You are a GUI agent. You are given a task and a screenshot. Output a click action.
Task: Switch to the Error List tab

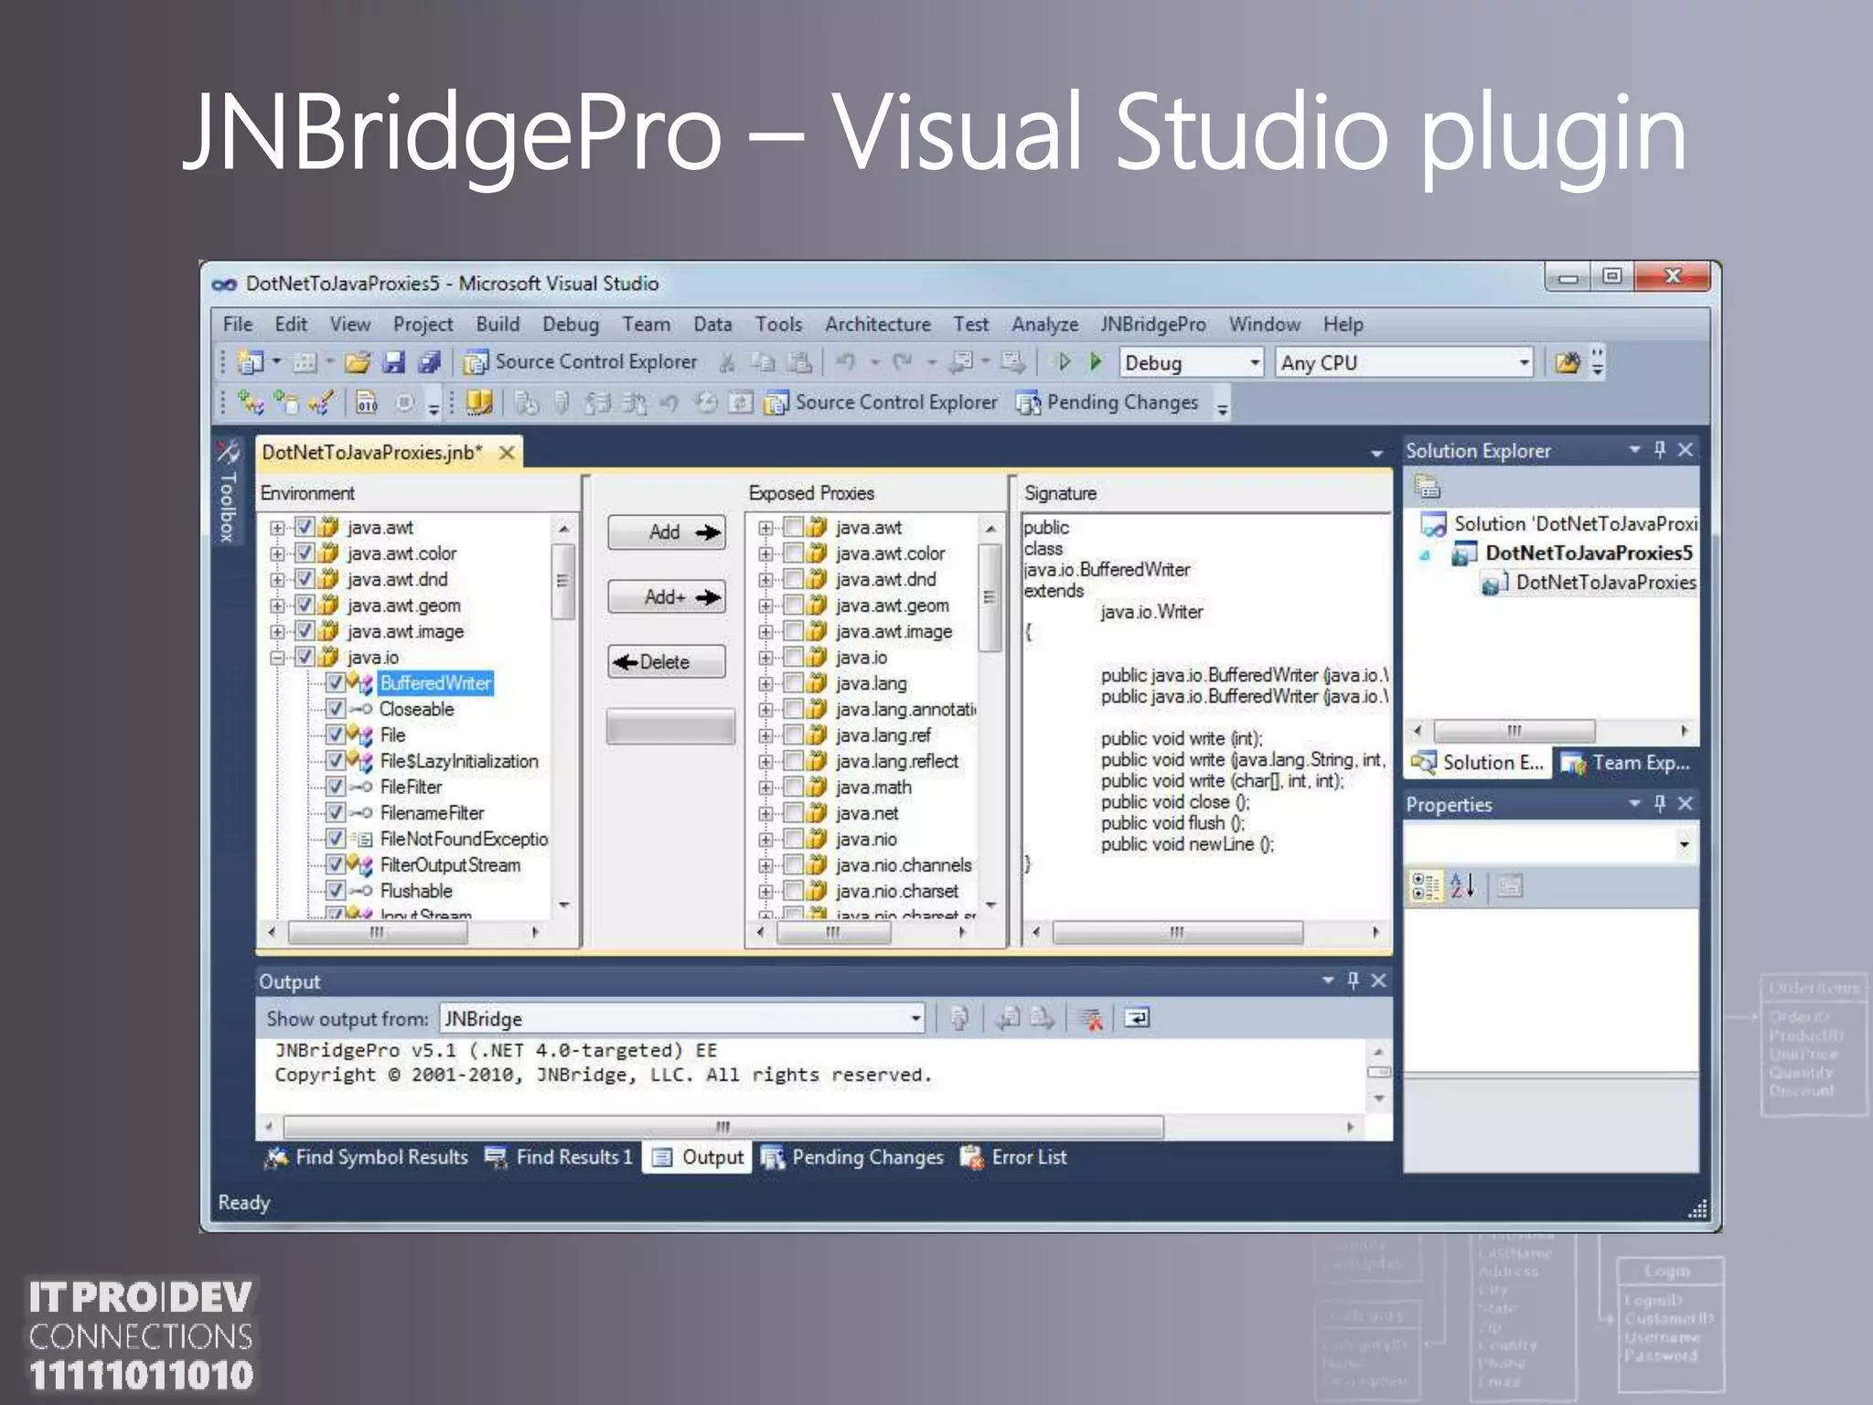(1013, 1157)
